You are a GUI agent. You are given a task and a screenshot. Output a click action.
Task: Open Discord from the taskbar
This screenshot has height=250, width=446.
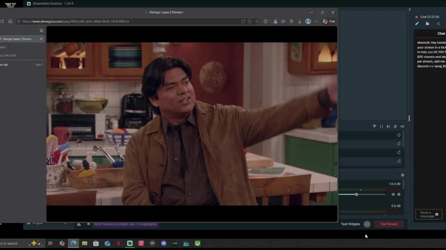164,243
